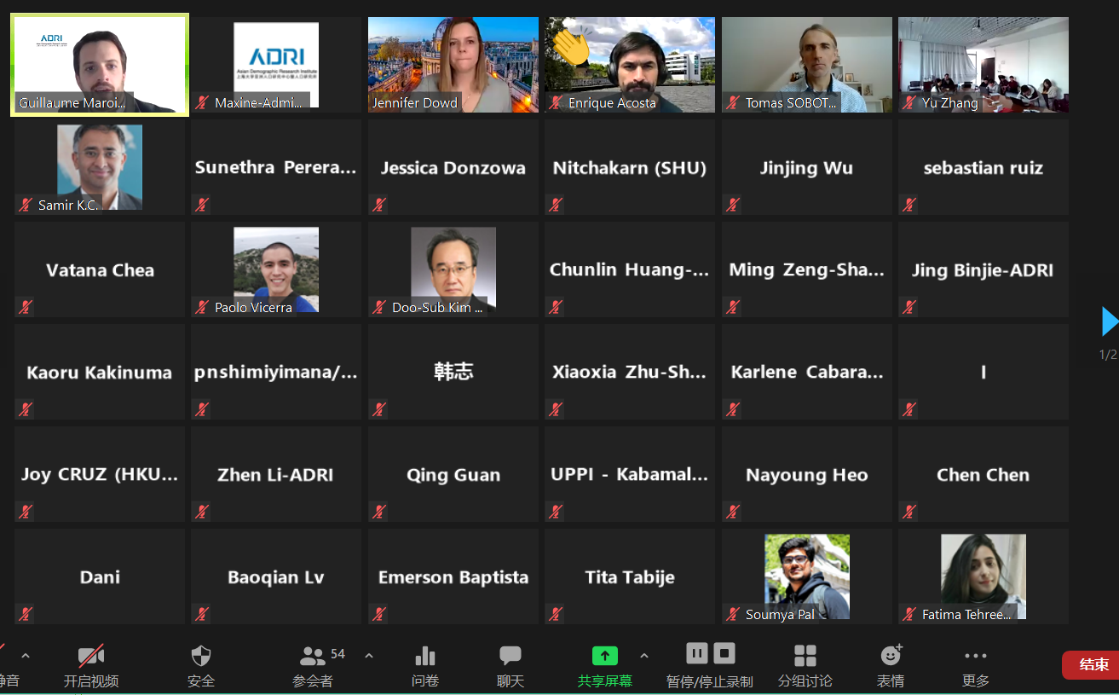The image size is (1119, 695).
Task: Select Enrique Acosta's video tile
Action: pos(630,65)
